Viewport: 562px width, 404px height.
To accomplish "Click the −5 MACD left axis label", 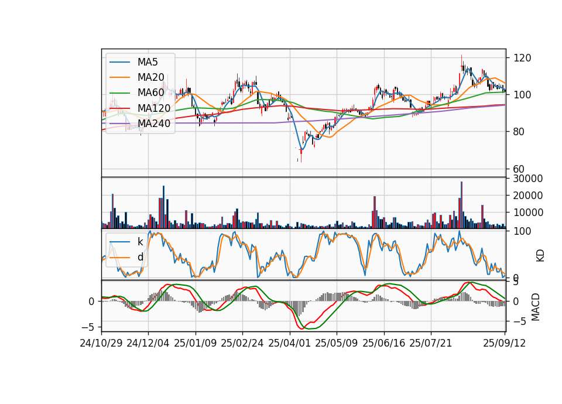I will 88,327.
